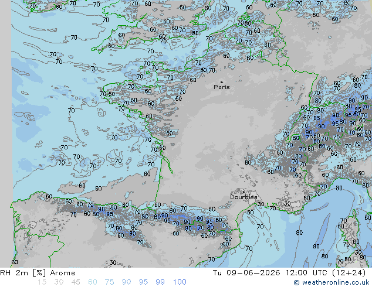The image size is (372, 287).
Task: Click the black dot marking Paris
Action: [x=222, y=82]
